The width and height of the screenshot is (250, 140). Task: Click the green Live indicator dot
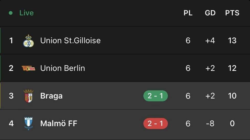(x=10, y=13)
